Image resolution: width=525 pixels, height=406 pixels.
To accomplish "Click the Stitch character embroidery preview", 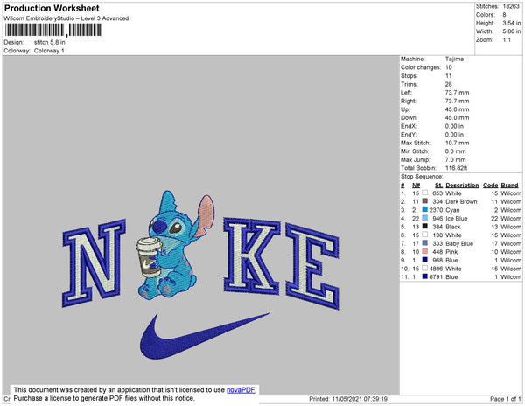I will point(175,244).
